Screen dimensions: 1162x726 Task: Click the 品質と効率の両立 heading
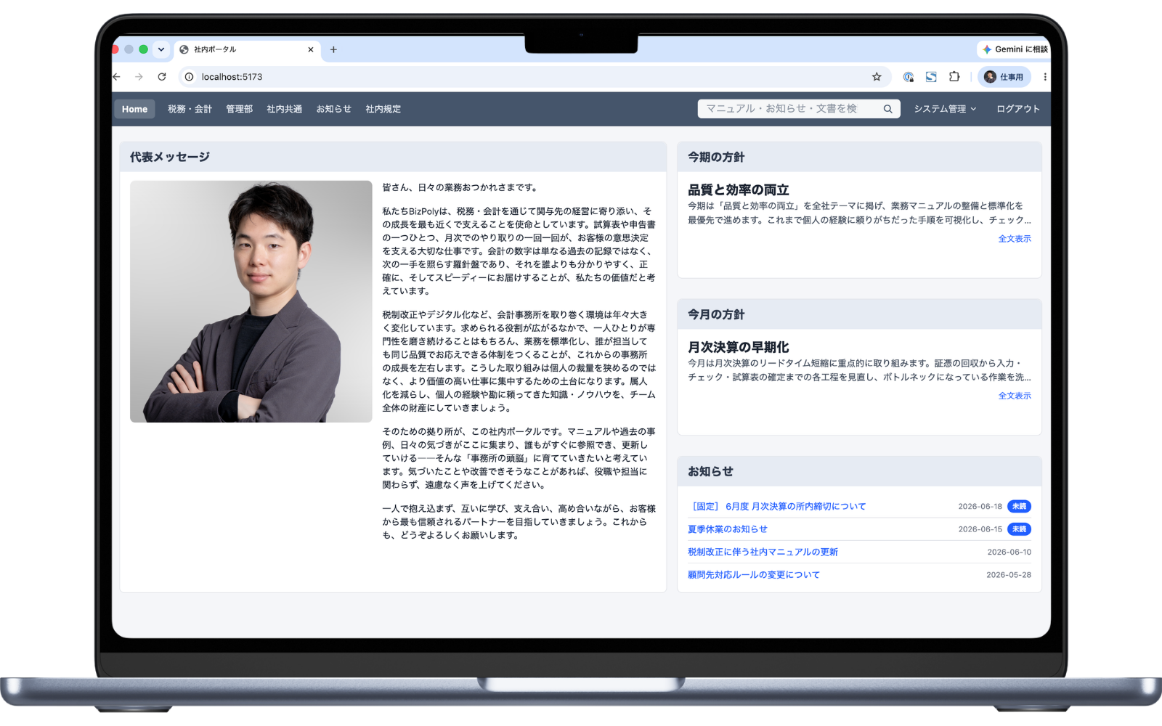(738, 189)
